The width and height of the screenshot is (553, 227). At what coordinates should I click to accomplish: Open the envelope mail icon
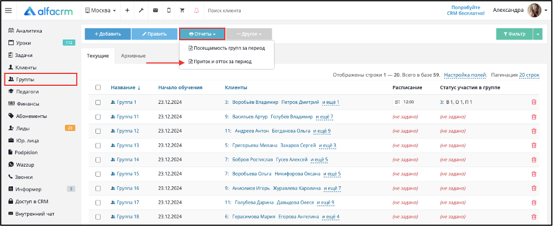click(155, 11)
